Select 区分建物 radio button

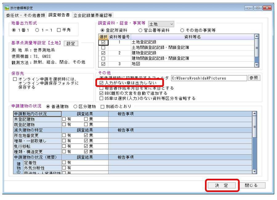(x=75, y=107)
